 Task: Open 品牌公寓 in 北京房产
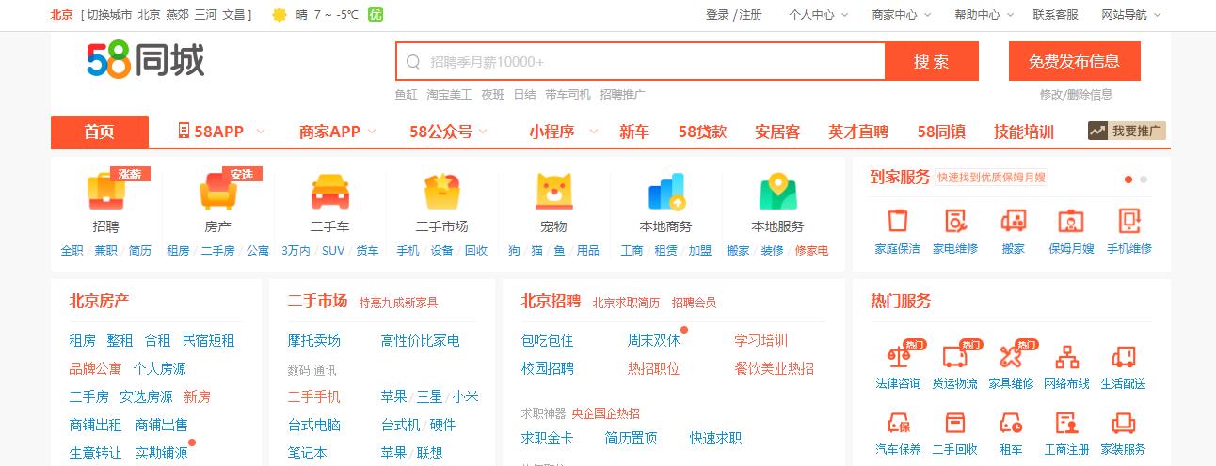tap(95, 368)
